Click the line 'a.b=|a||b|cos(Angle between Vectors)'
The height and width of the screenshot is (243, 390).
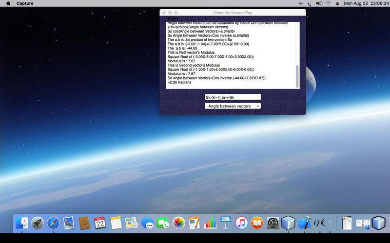pos(198,27)
